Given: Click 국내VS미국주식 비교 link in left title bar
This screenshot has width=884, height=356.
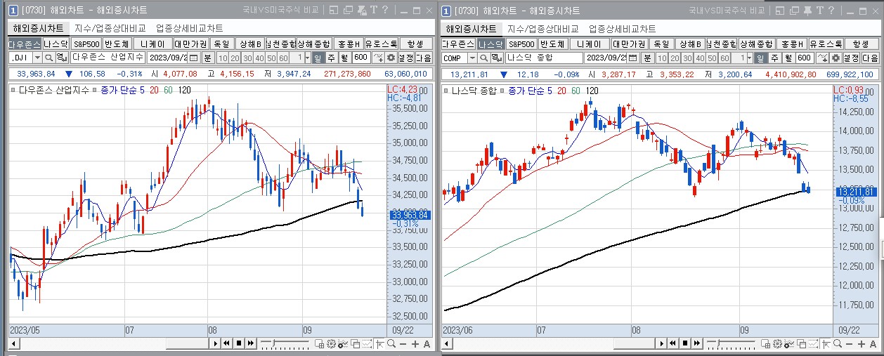Looking at the screenshot, I should pos(280,11).
